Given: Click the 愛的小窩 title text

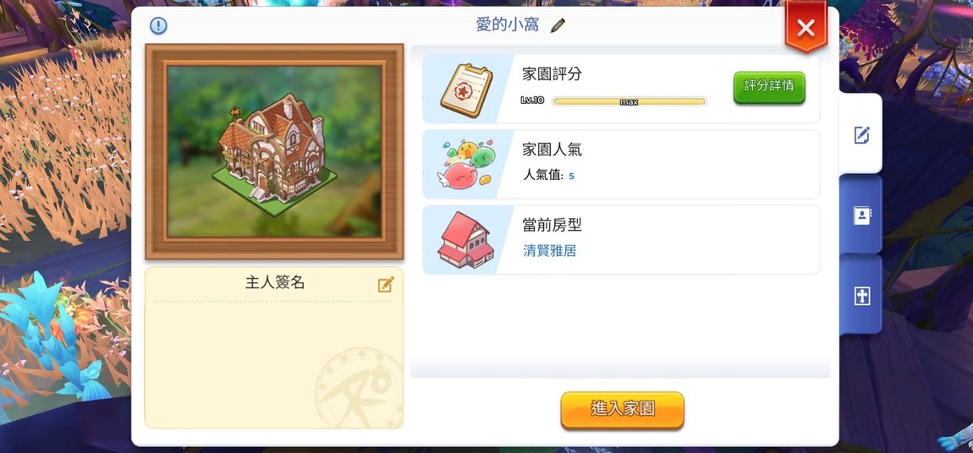Looking at the screenshot, I should click(x=508, y=25).
